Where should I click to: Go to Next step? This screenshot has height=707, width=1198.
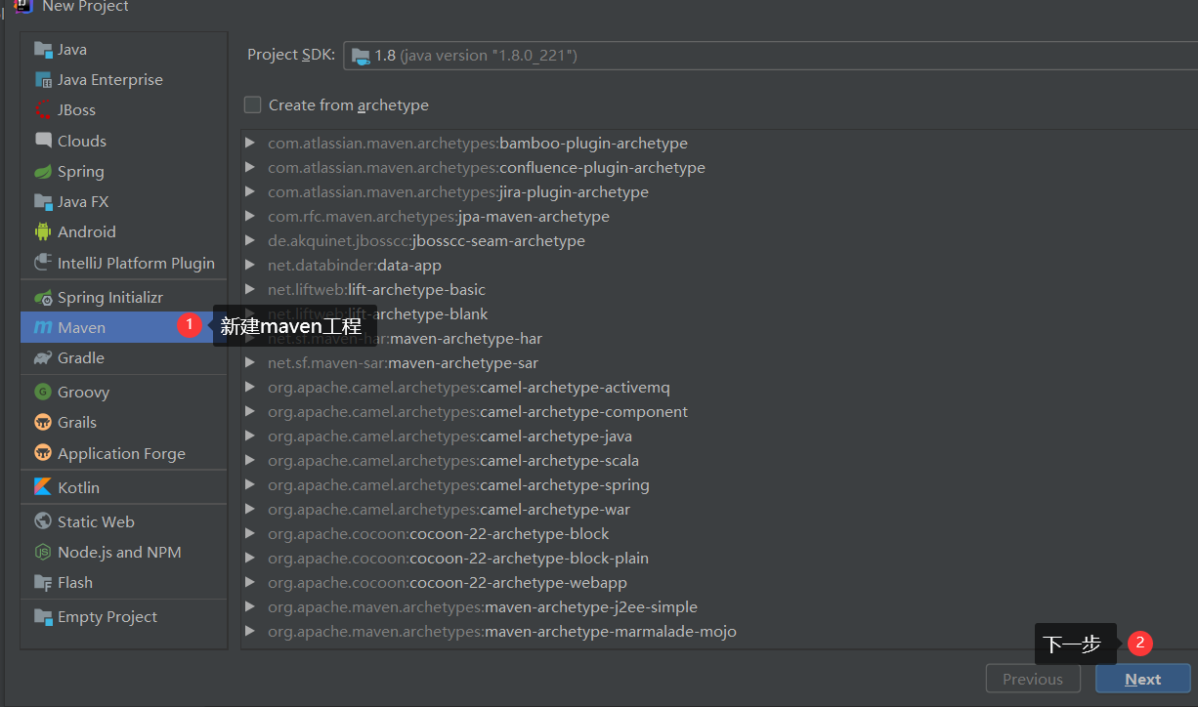1143,679
